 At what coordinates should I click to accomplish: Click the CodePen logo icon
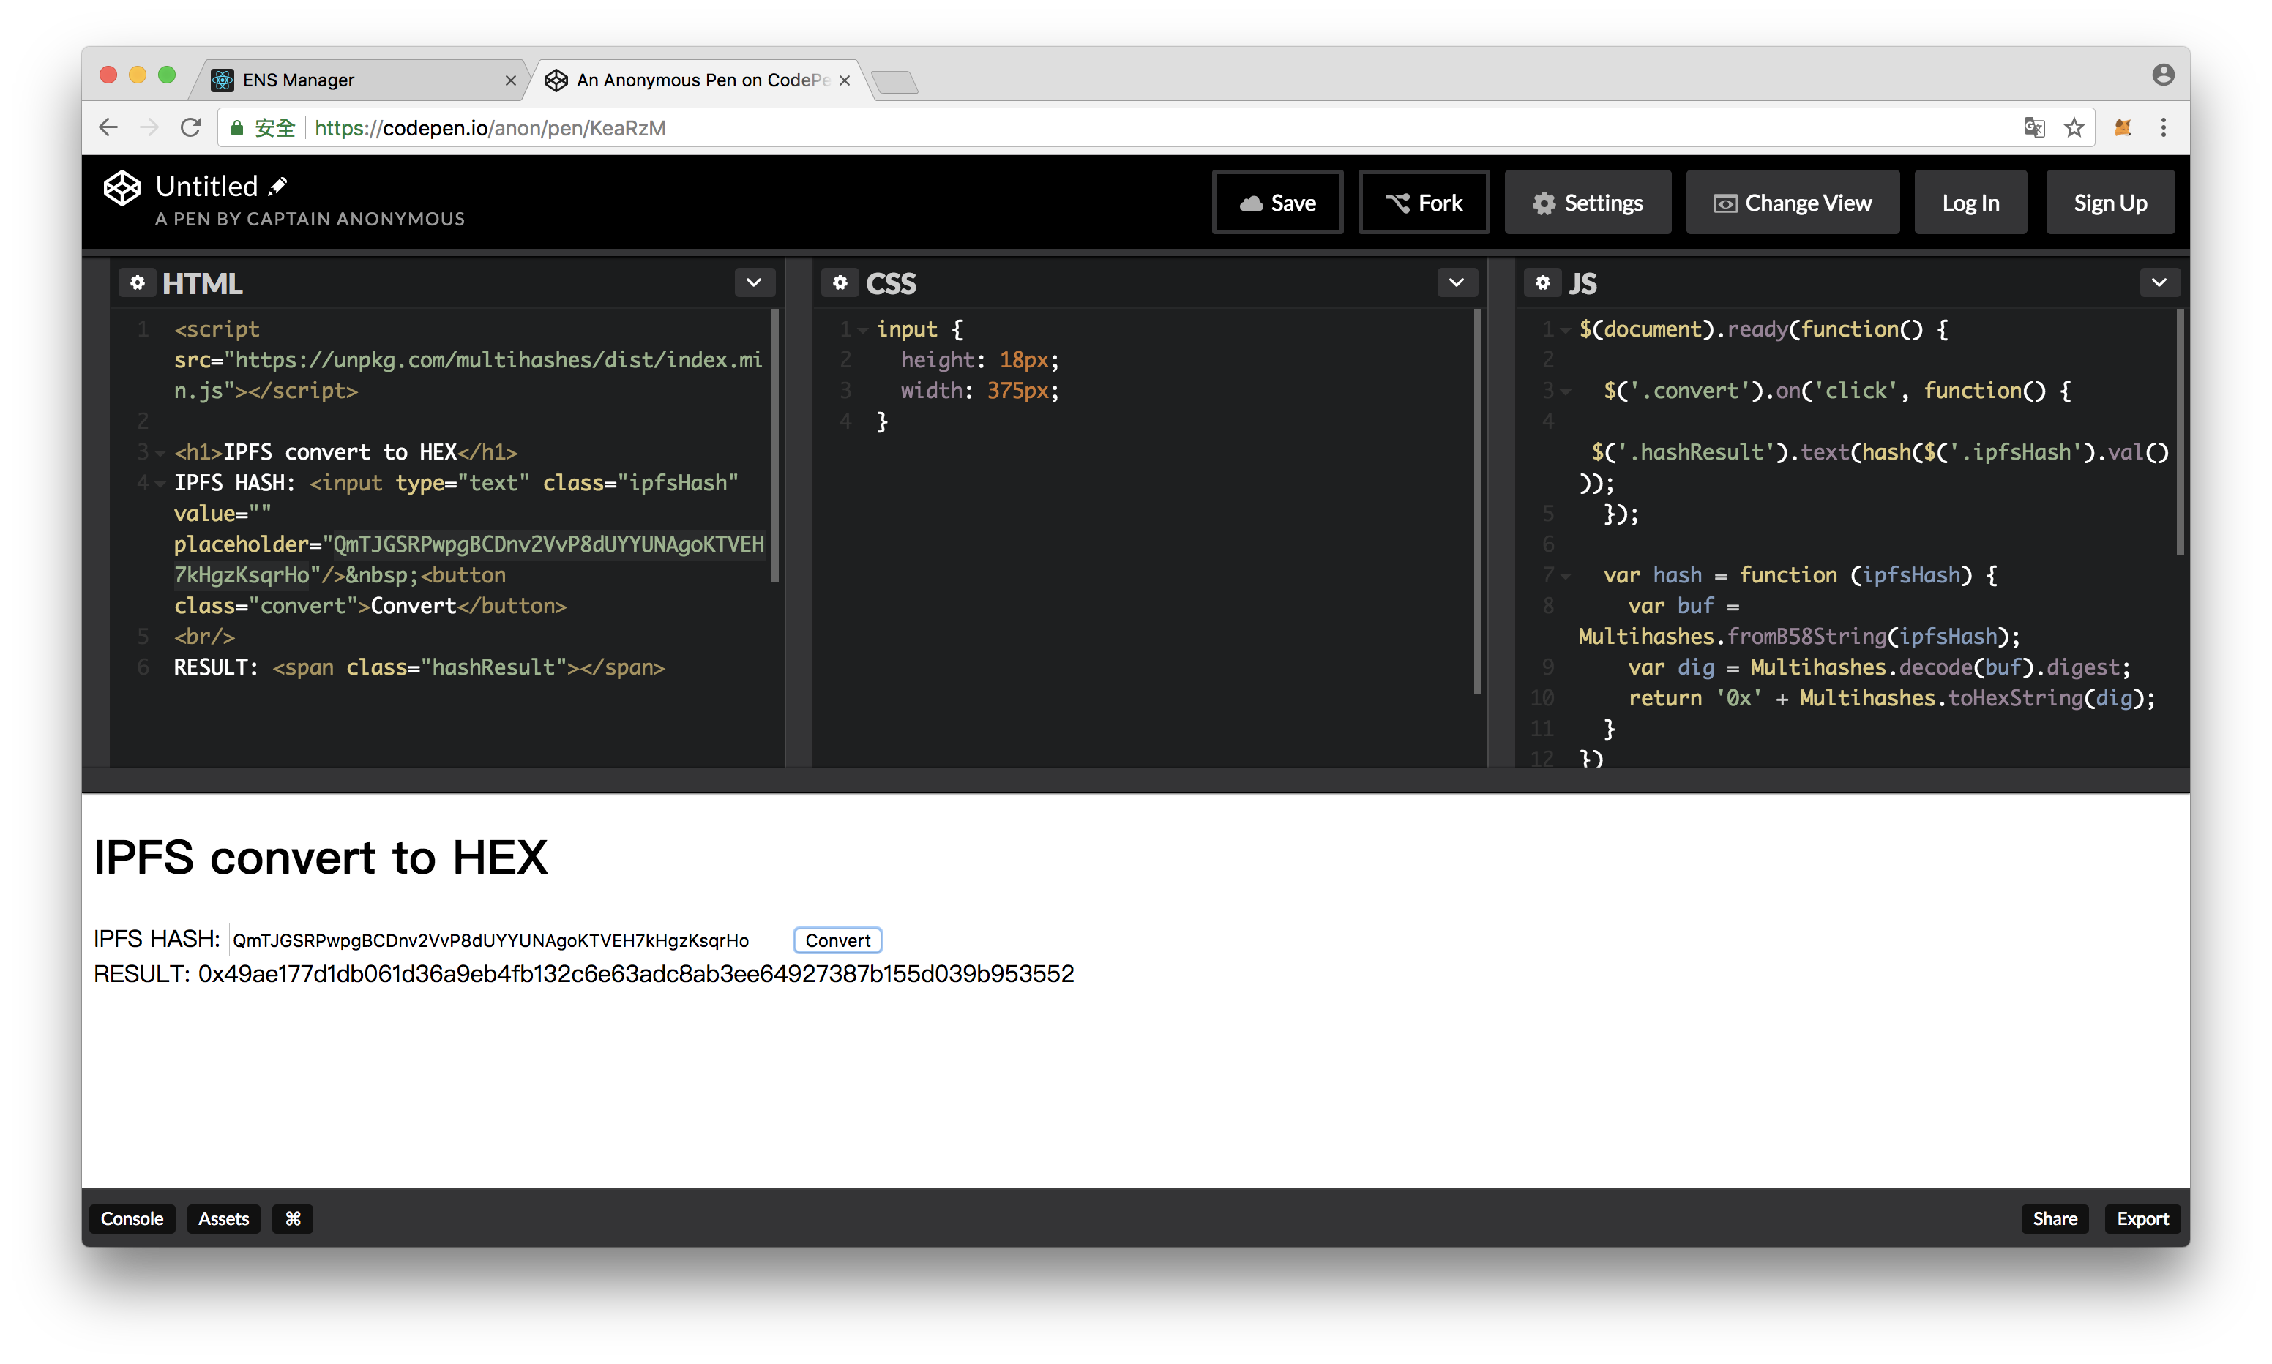122,188
